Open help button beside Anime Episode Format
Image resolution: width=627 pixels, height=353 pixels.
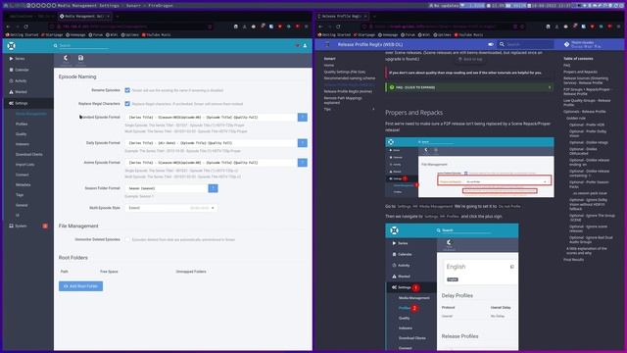point(303,163)
